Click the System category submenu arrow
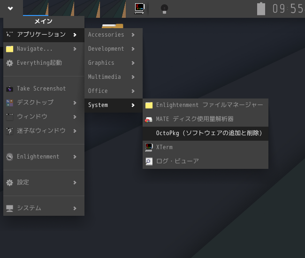Screen dimensions: 305x258 pos(133,105)
